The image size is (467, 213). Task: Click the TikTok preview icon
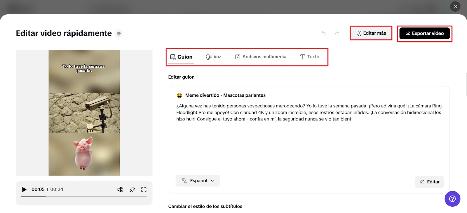pos(132,189)
